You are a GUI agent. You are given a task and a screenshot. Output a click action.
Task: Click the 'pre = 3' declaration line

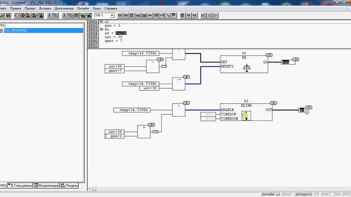[112, 26]
